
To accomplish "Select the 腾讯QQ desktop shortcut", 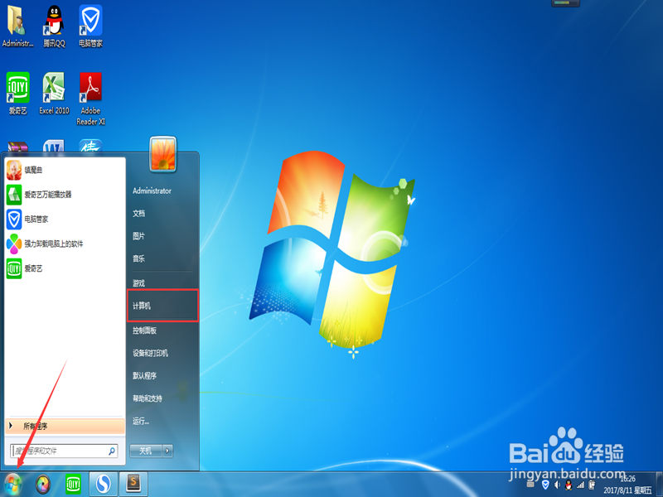I will tap(54, 27).
